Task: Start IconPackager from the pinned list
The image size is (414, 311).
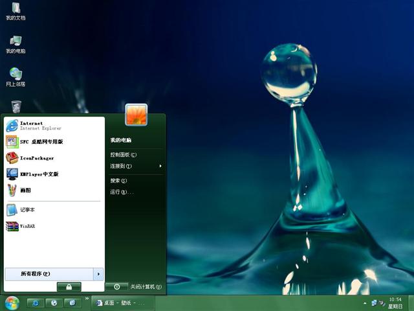Action: point(36,157)
